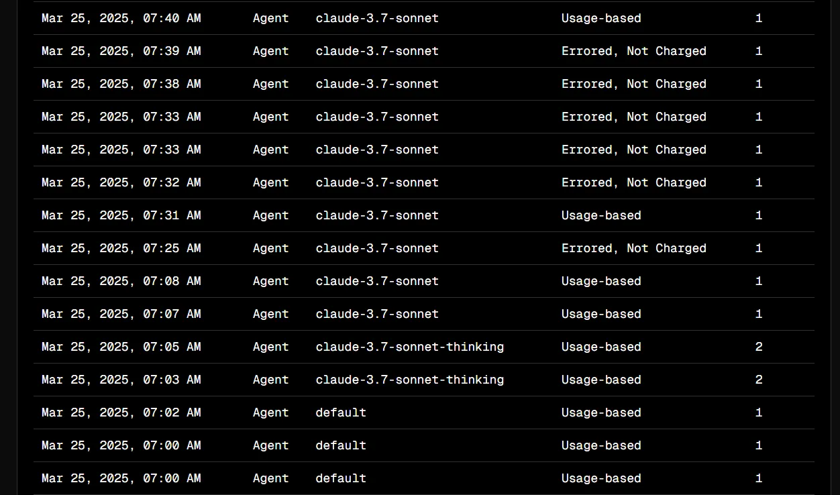Click claude-3.7-sonnet-thinking in the 07:05 AM row
This screenshot has height=495, width=840.
409,347
